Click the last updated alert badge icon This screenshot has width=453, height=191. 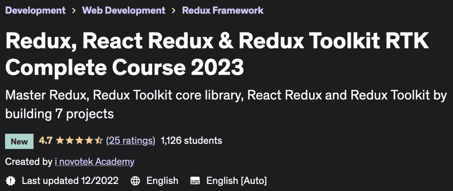coord(11,180)
